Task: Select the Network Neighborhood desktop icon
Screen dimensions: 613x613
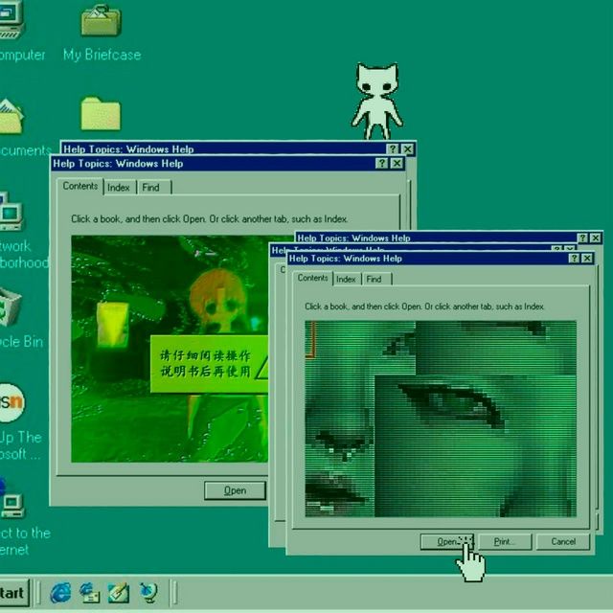Action: pos(10,213)
